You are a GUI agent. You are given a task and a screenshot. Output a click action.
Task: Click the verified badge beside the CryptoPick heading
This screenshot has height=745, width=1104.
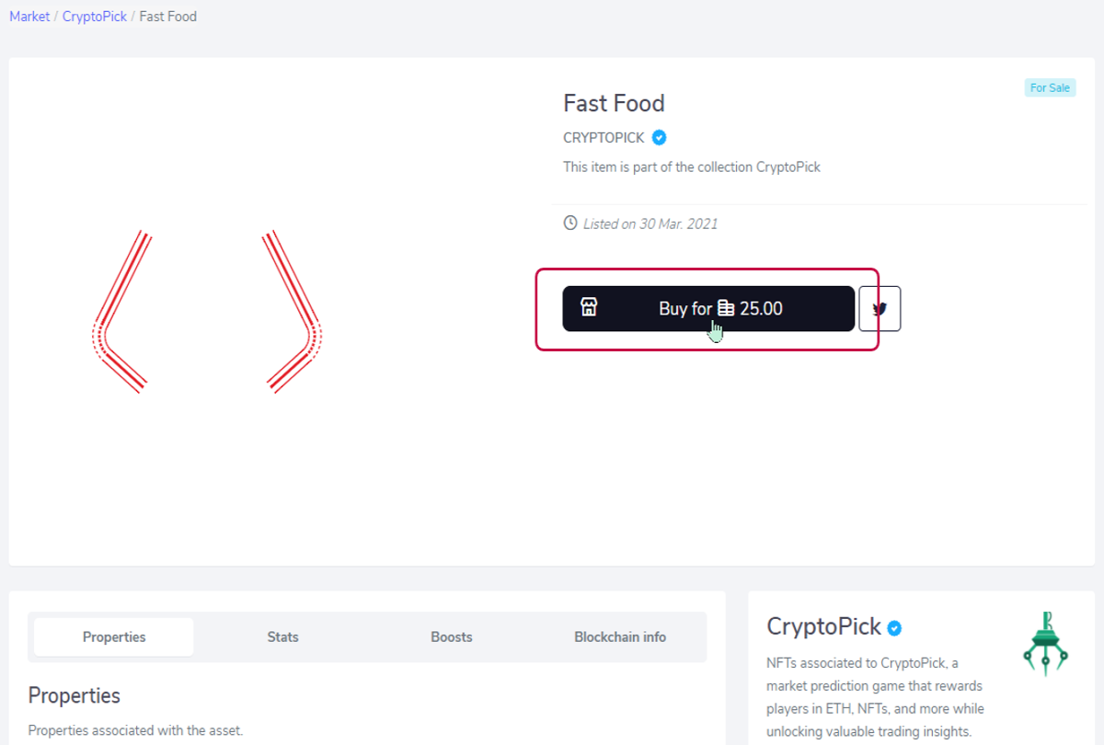(894, 628)
